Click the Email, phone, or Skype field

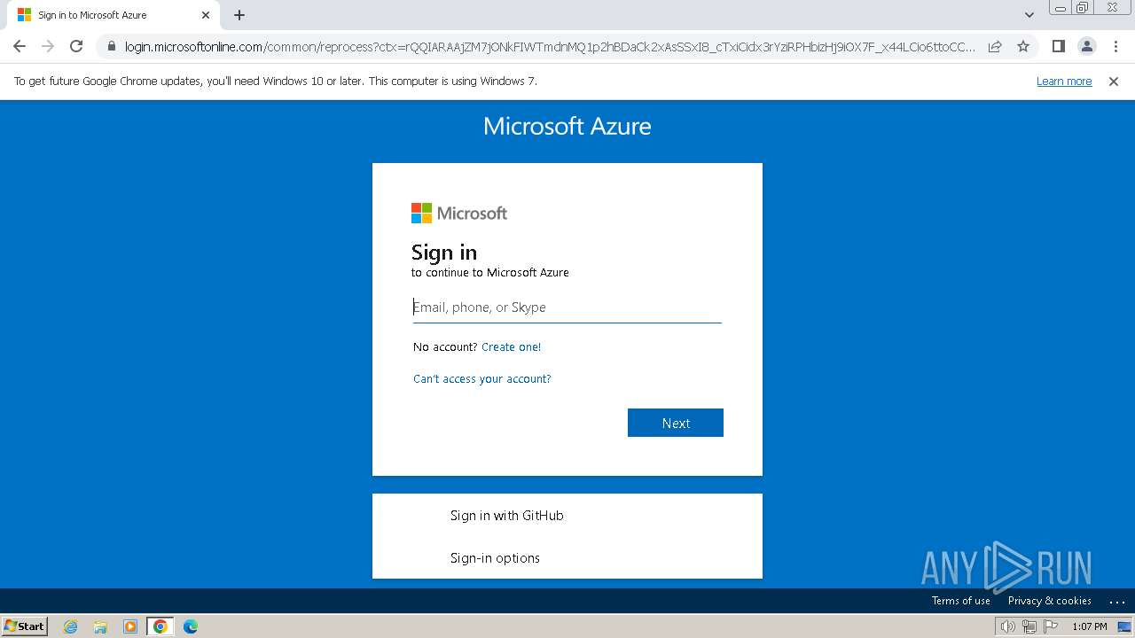pyautogui.click(x=567, y=307)
